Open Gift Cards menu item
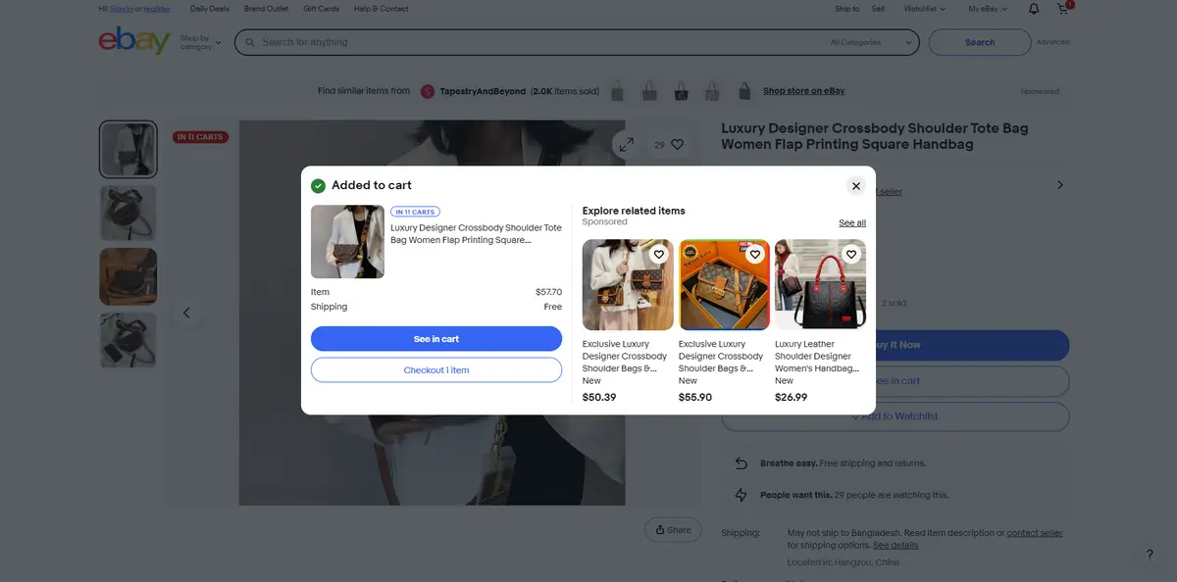This screenshot has width=1177, height=582. point(321,9)
